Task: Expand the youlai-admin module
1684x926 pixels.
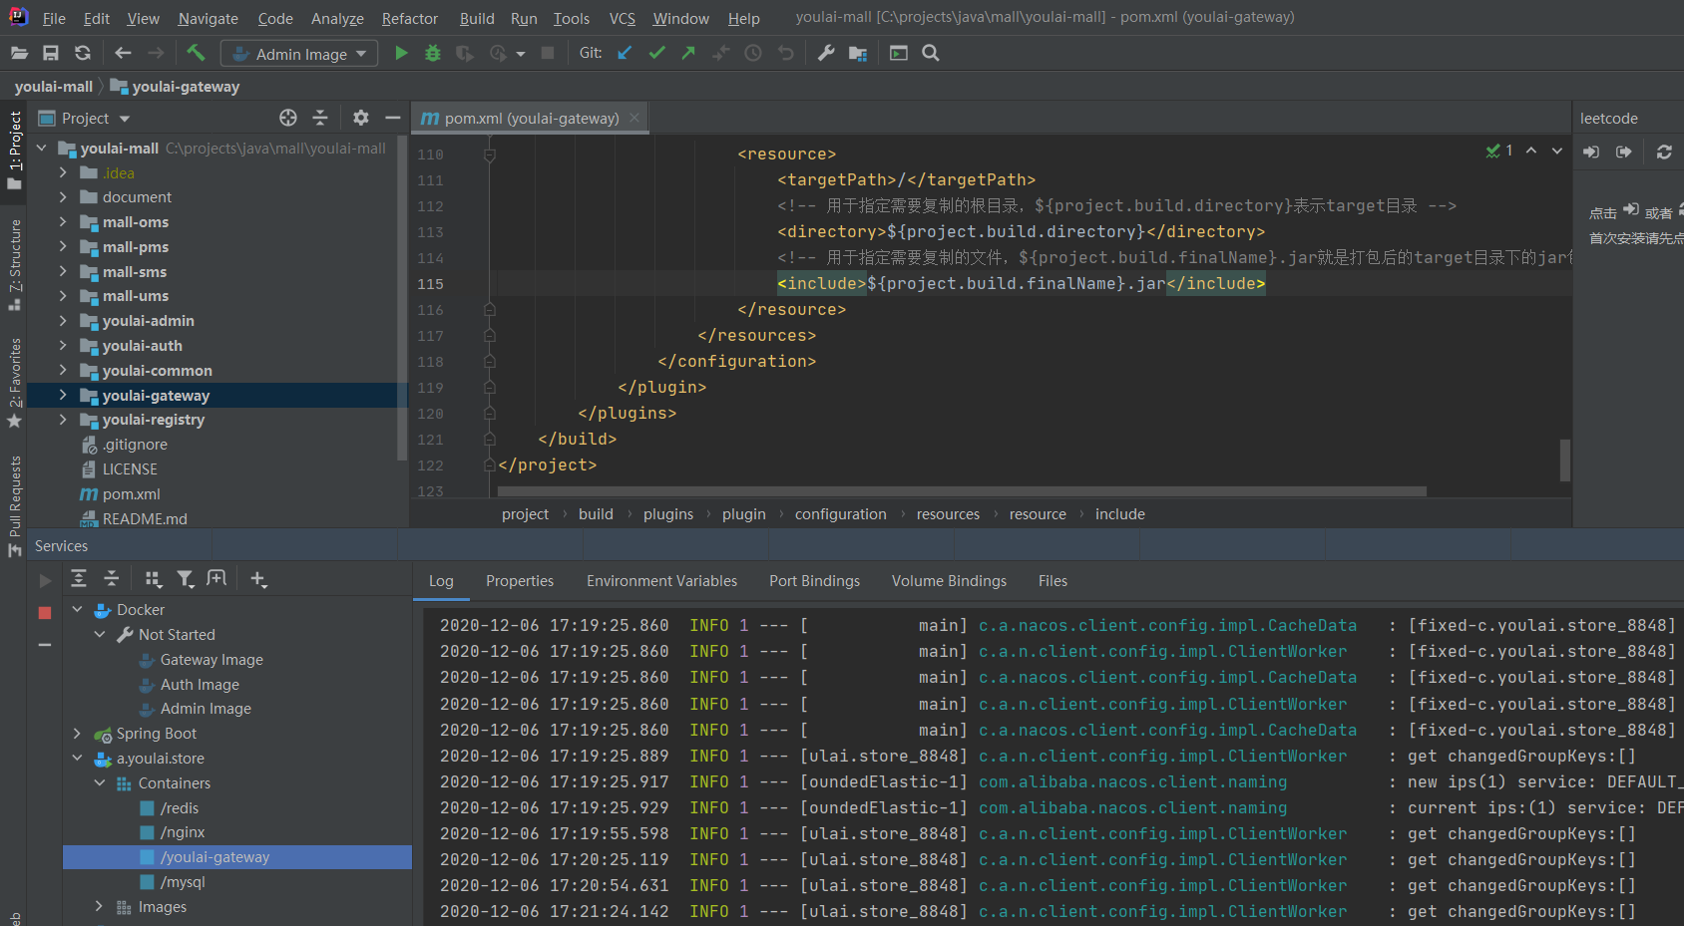Action: [x=63, y=321]
